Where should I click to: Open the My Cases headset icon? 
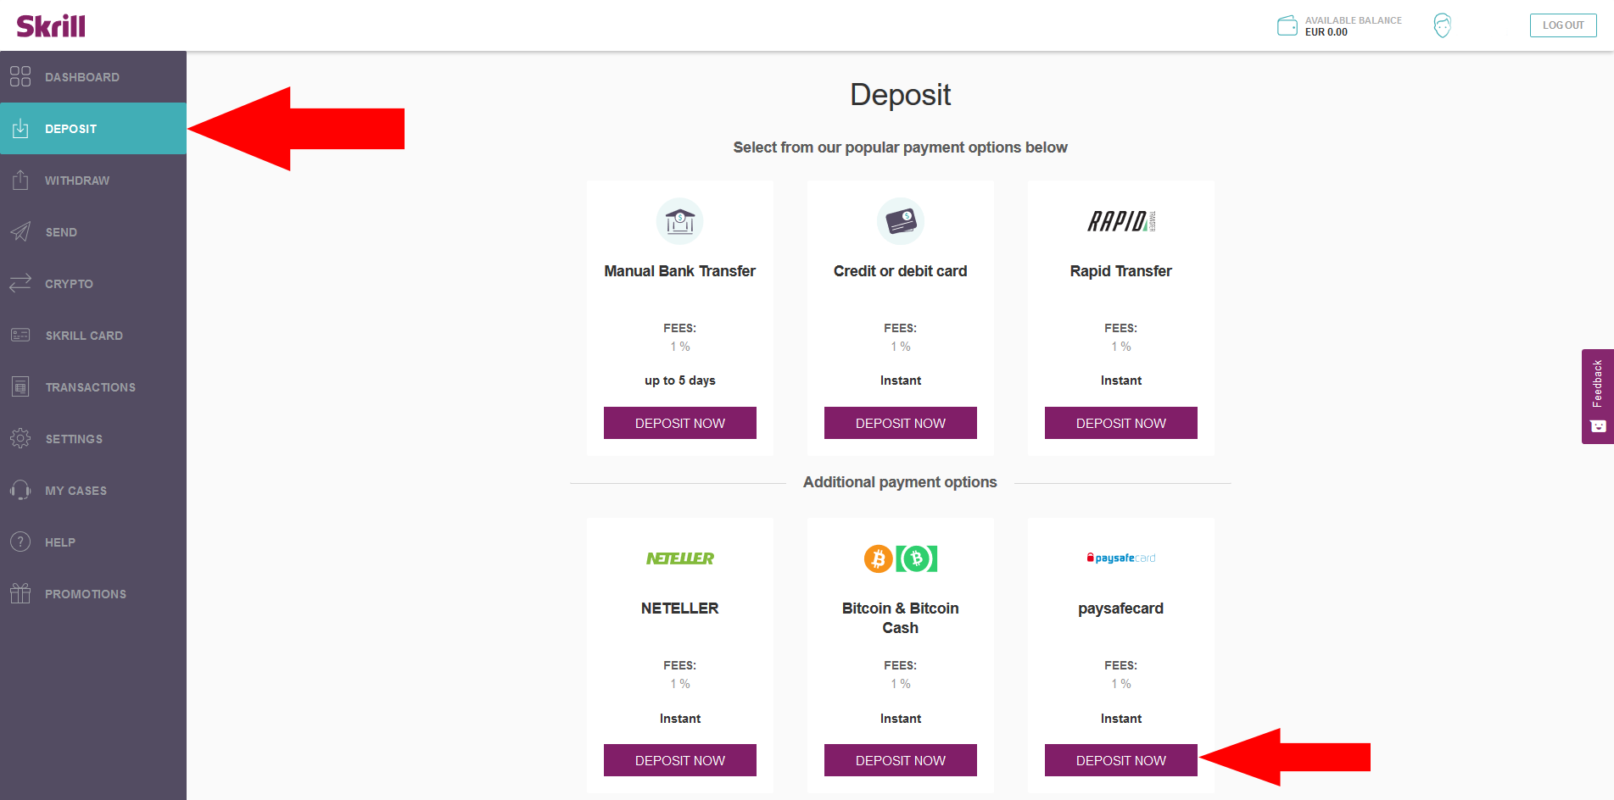coord(20,490)
